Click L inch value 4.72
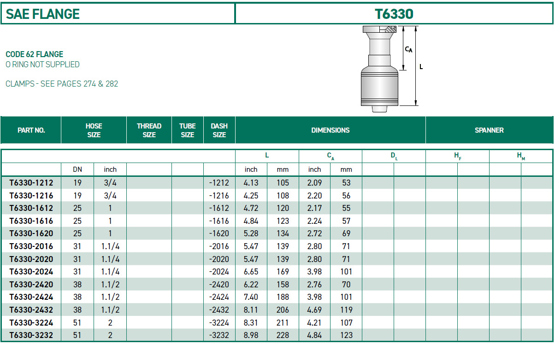Viewport: 555px width, 344px height. coord(251,208)
